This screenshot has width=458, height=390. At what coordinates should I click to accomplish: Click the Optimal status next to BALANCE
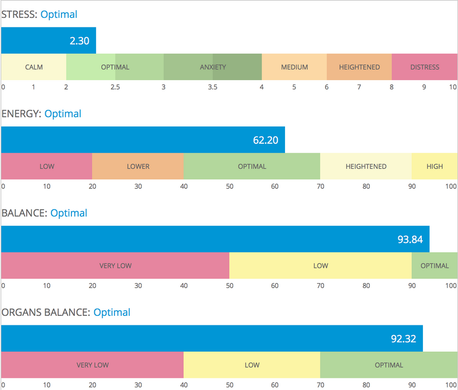click(69, 213)
